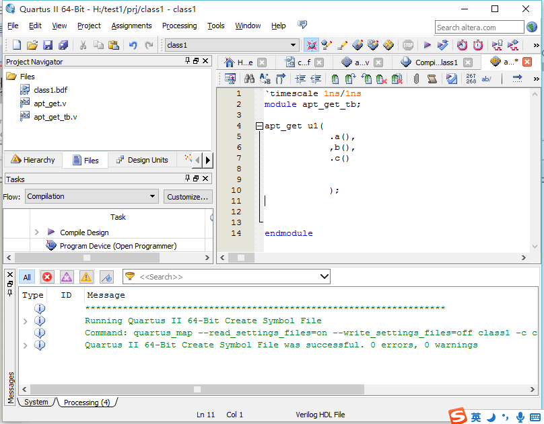
Task: Click the Decrease indent icon
Action: tap(315, 79)
